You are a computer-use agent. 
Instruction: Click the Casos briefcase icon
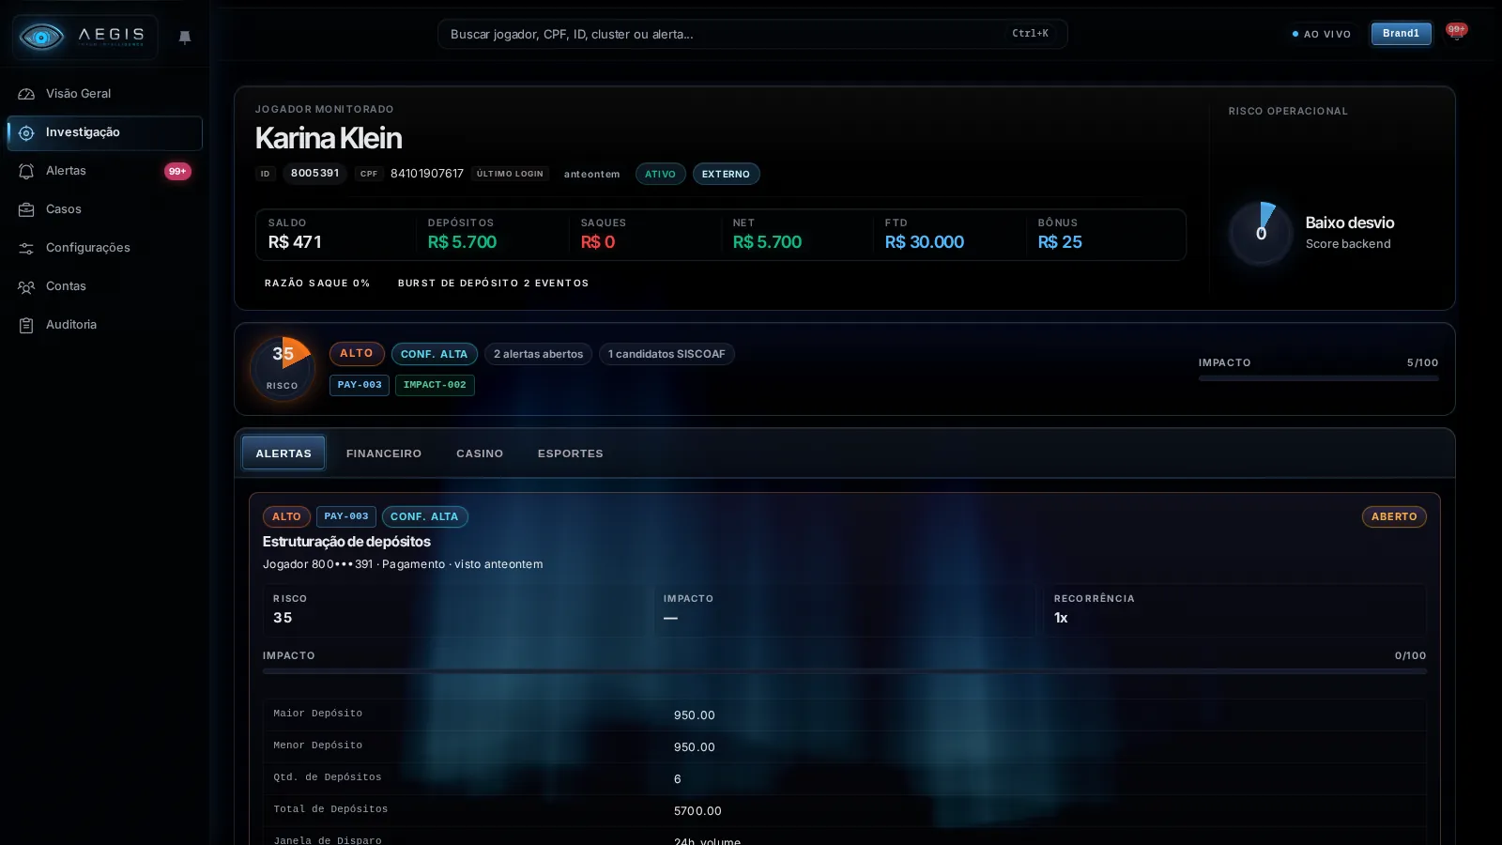coord(26,209)
